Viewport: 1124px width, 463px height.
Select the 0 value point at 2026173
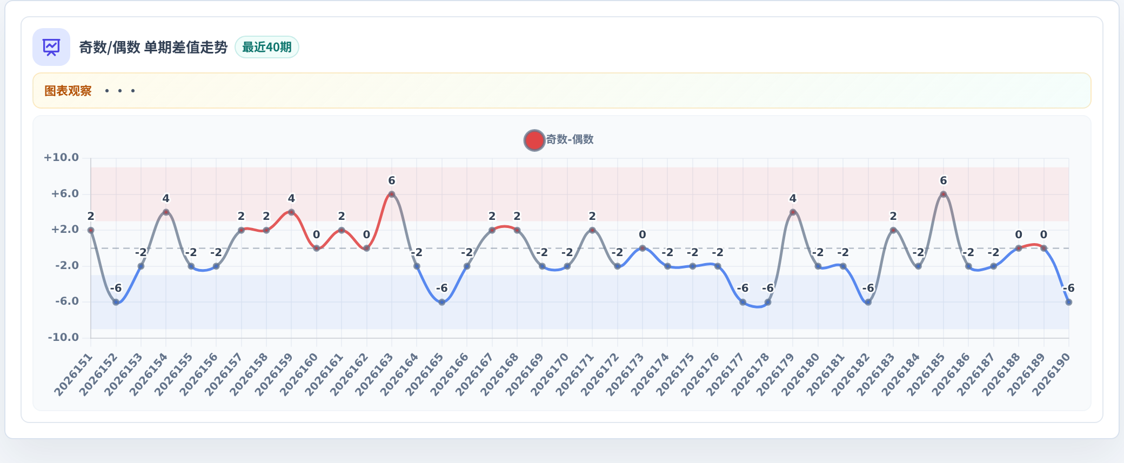(643, 248)
